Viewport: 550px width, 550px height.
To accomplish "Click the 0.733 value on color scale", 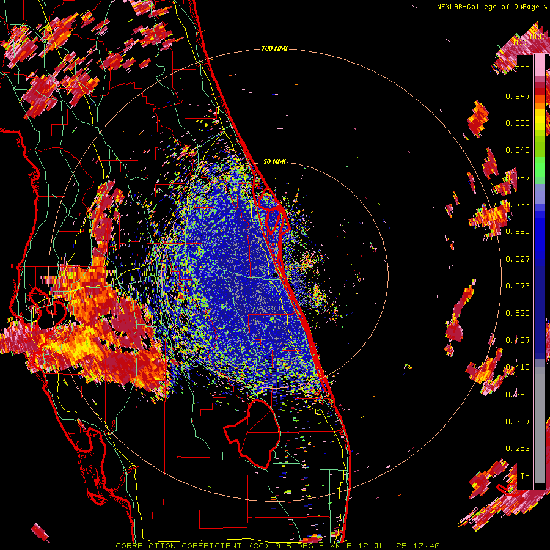I will 518,205.
